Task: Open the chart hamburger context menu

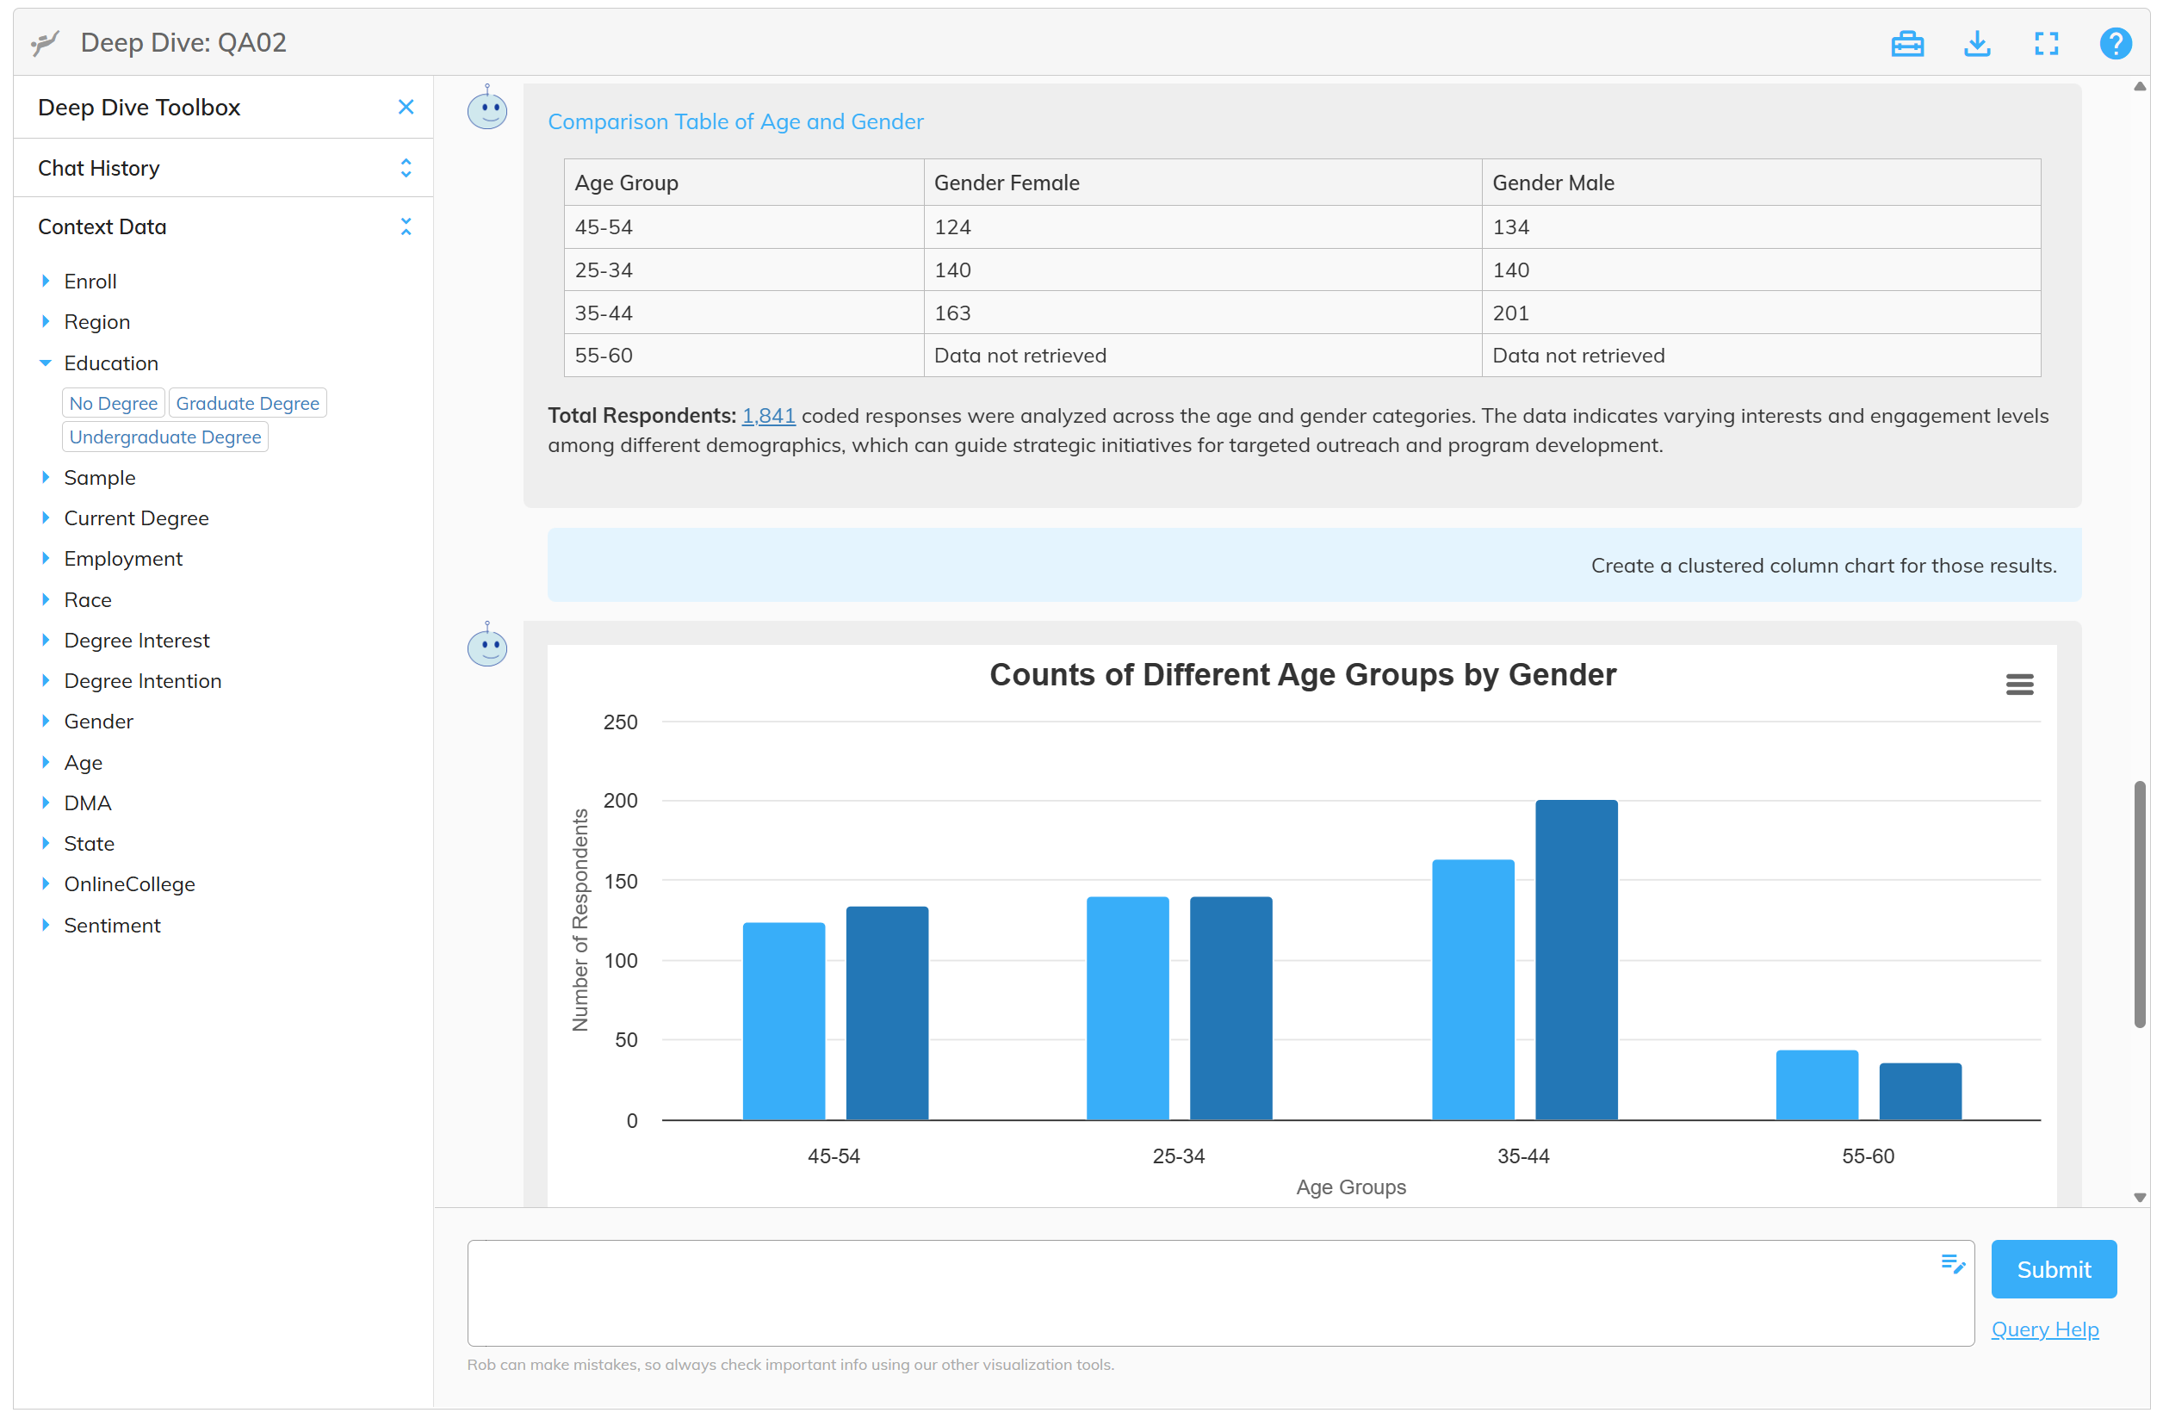Action: tap(2018, 684)
